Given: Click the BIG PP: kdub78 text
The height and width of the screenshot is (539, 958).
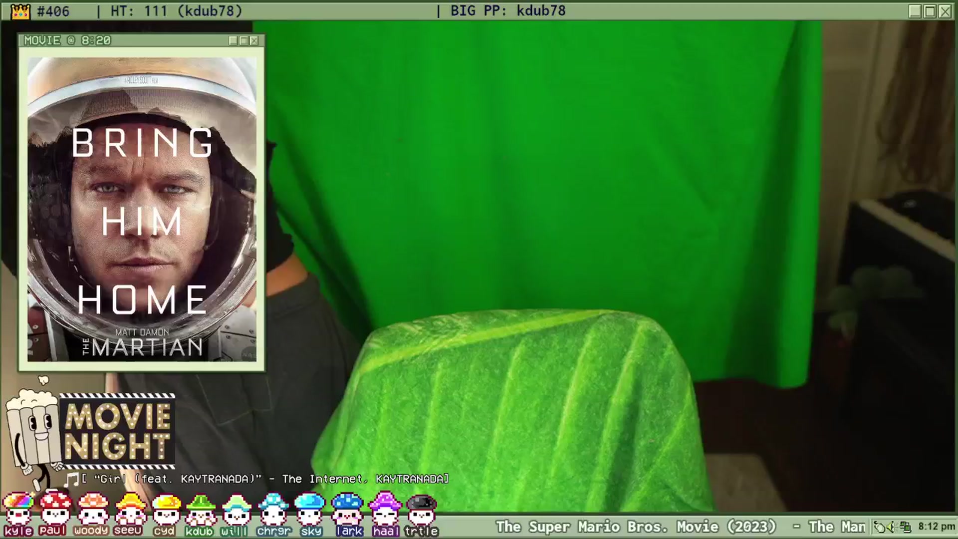Looking at the screenshot, I should point(508,11).
